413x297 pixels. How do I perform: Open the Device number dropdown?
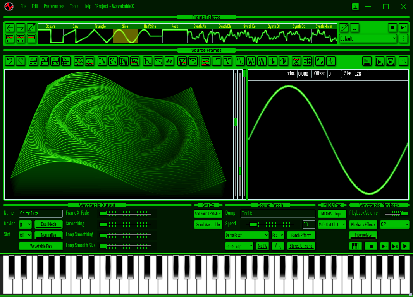point(25,224)
